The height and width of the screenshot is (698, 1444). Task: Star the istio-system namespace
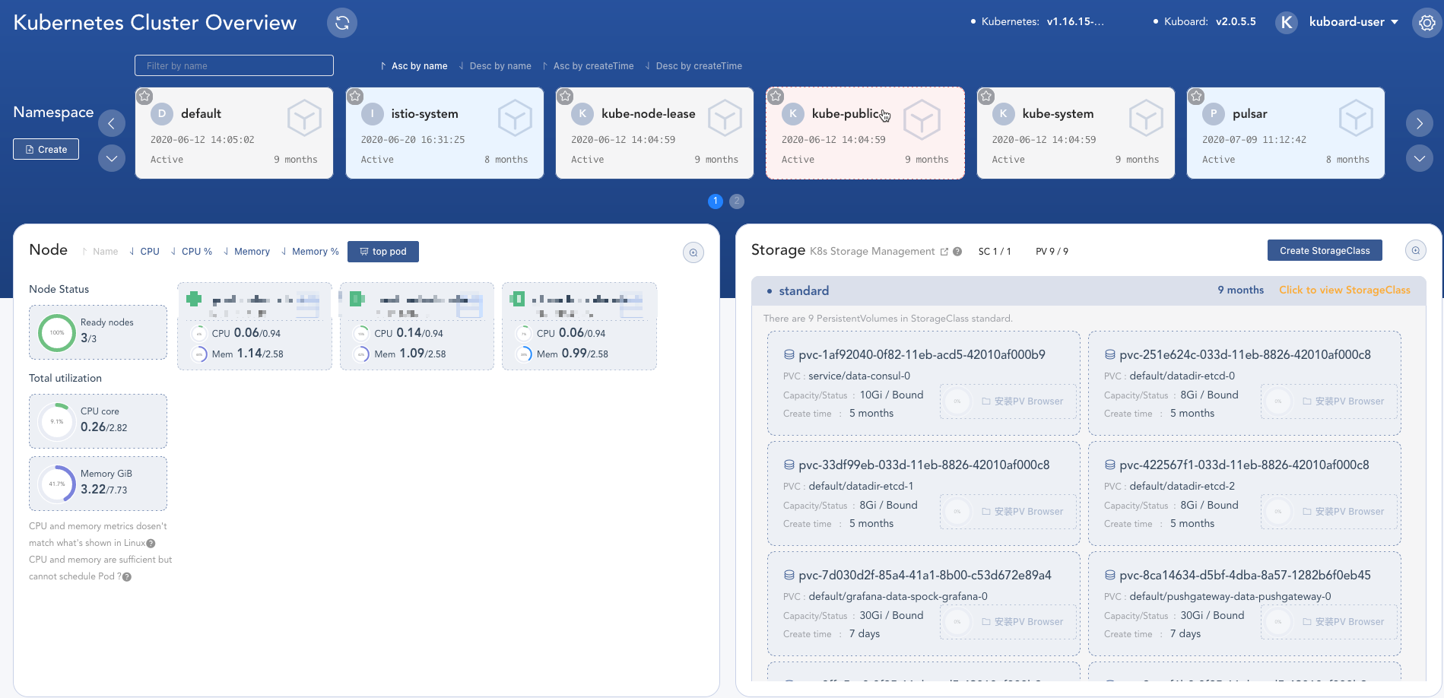tap(355, 97)
